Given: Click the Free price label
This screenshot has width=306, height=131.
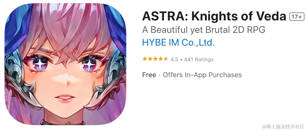Looking at the screenshot, I should tap(149, 75).
